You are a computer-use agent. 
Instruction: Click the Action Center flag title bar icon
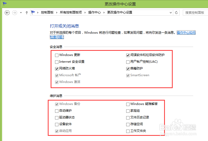click(x=5, y=4)
